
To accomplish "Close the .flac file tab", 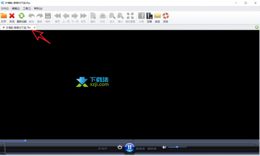I will click(x=35, y=28).
